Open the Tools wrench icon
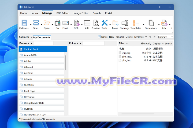Image resolution: width=193 pixels, height=128 pixels. click(x=105, y=23)
